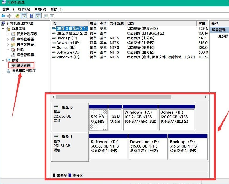The width and height of the screenshot is (229, 184).
Task: Click the 设备管理器 icon in tree
Action: point(13,55)
